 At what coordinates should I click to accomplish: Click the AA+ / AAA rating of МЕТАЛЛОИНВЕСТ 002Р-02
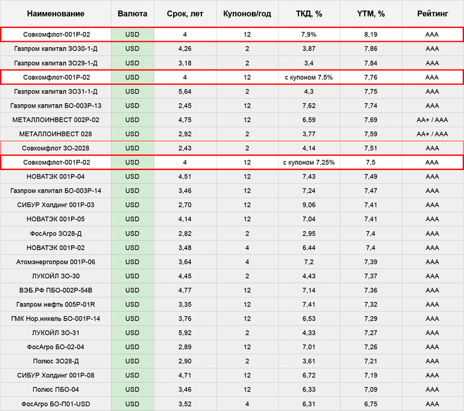(x=432, y=120)
